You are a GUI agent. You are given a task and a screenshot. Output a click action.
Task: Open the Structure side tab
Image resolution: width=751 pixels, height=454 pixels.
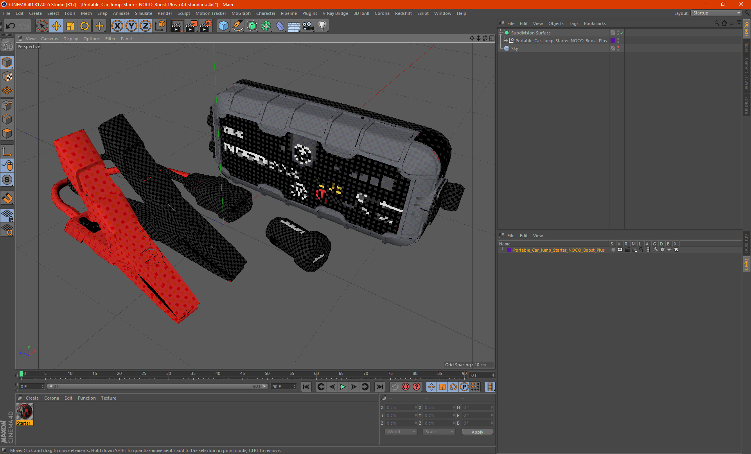pos(746,105)
